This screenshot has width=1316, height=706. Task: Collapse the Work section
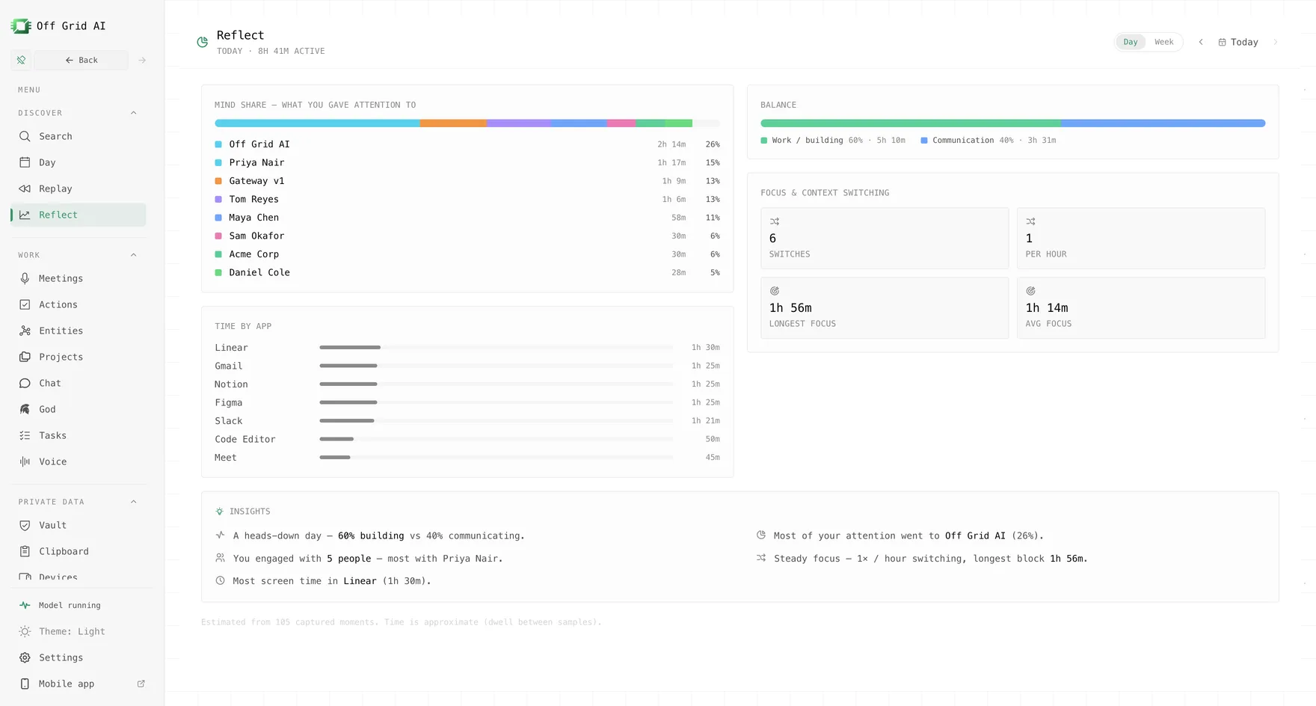point(134,255)
